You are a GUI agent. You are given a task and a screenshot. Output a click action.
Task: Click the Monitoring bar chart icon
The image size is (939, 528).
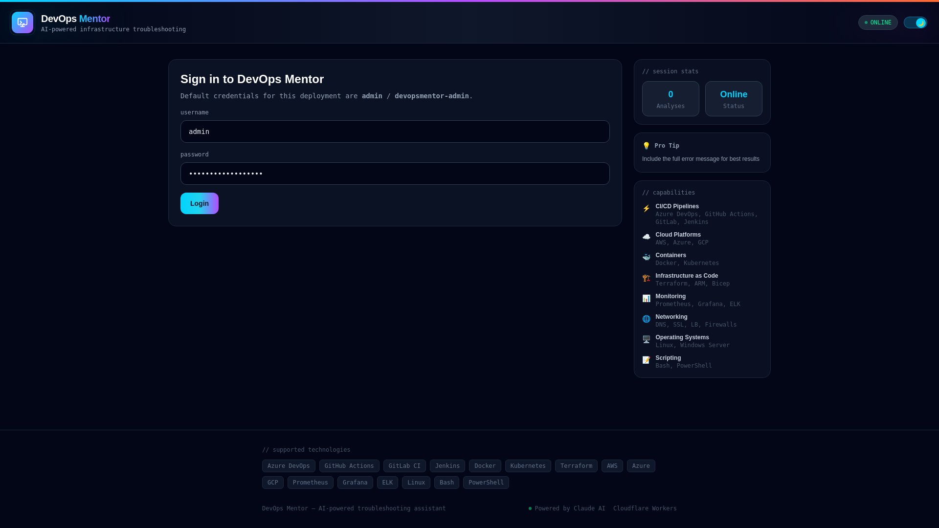[646, 298]
